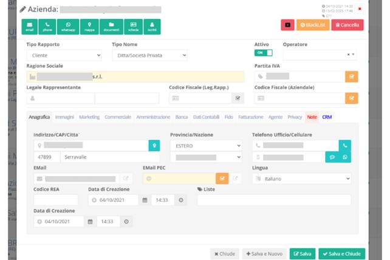Viewport: 390px width, 260px height.
Task: Open the Tipo Rapporto dropdown
Action: pos(64,55)
